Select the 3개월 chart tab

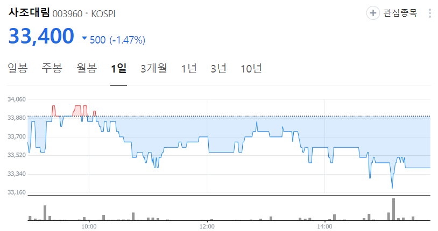(x=154, y=68)
